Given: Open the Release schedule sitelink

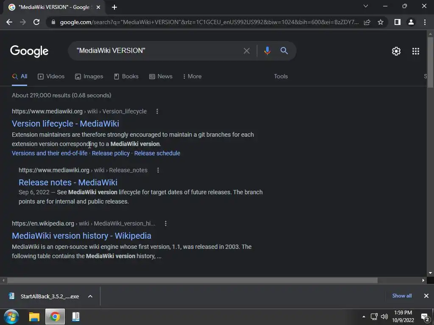Looking at the screenshot, I should [x=157, y=153].
